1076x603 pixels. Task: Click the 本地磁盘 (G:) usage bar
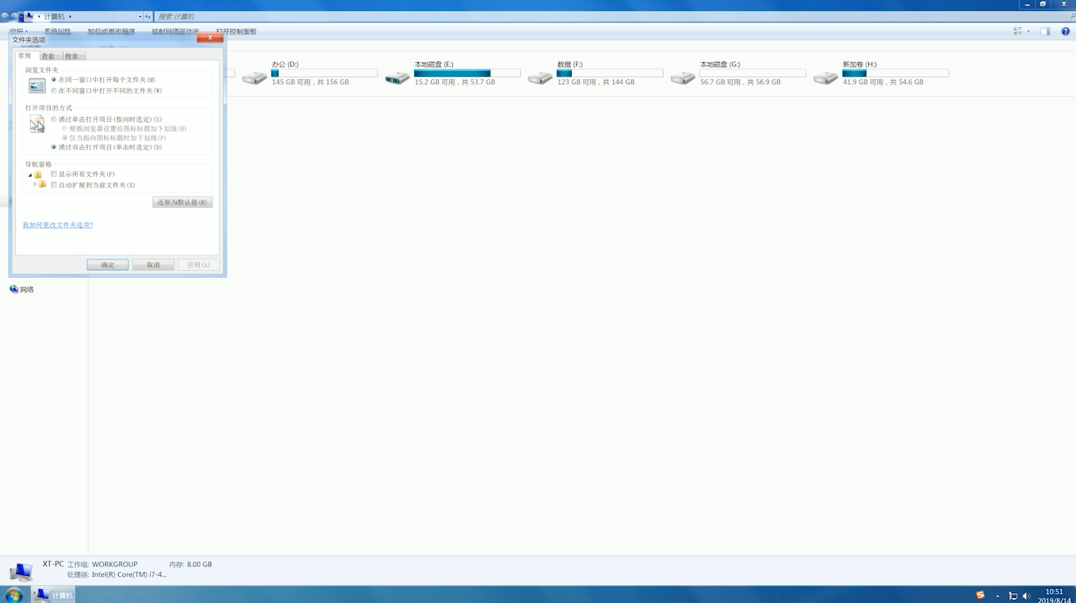click(x=752, y=73)
